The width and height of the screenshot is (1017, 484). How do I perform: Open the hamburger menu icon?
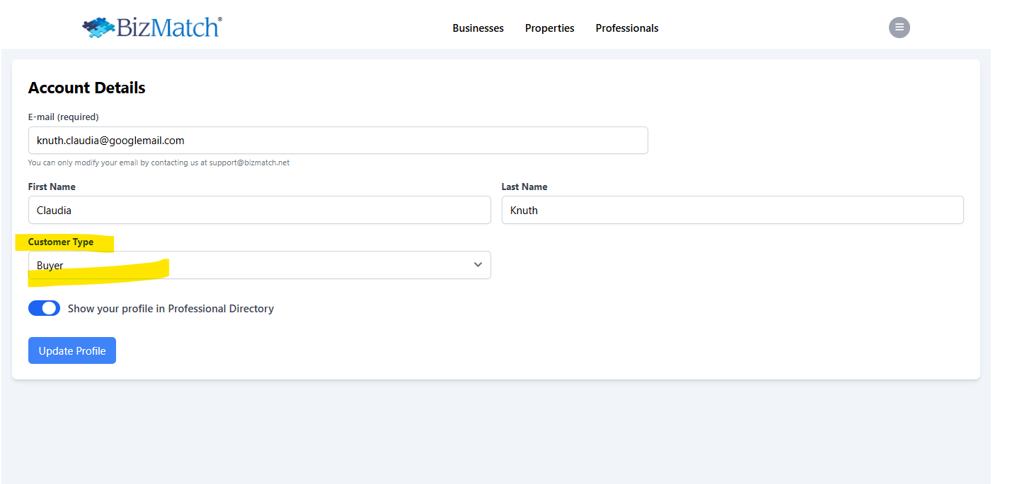point(899,28)
